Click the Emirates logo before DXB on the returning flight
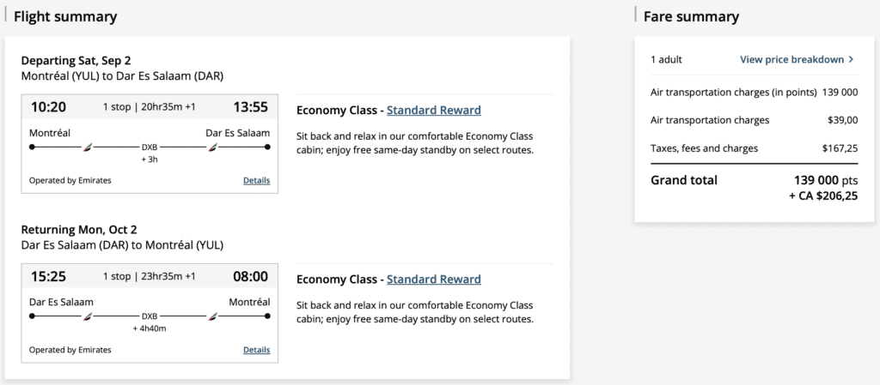The width and height of the screenshot is (880, 385). tap(86, 316)
